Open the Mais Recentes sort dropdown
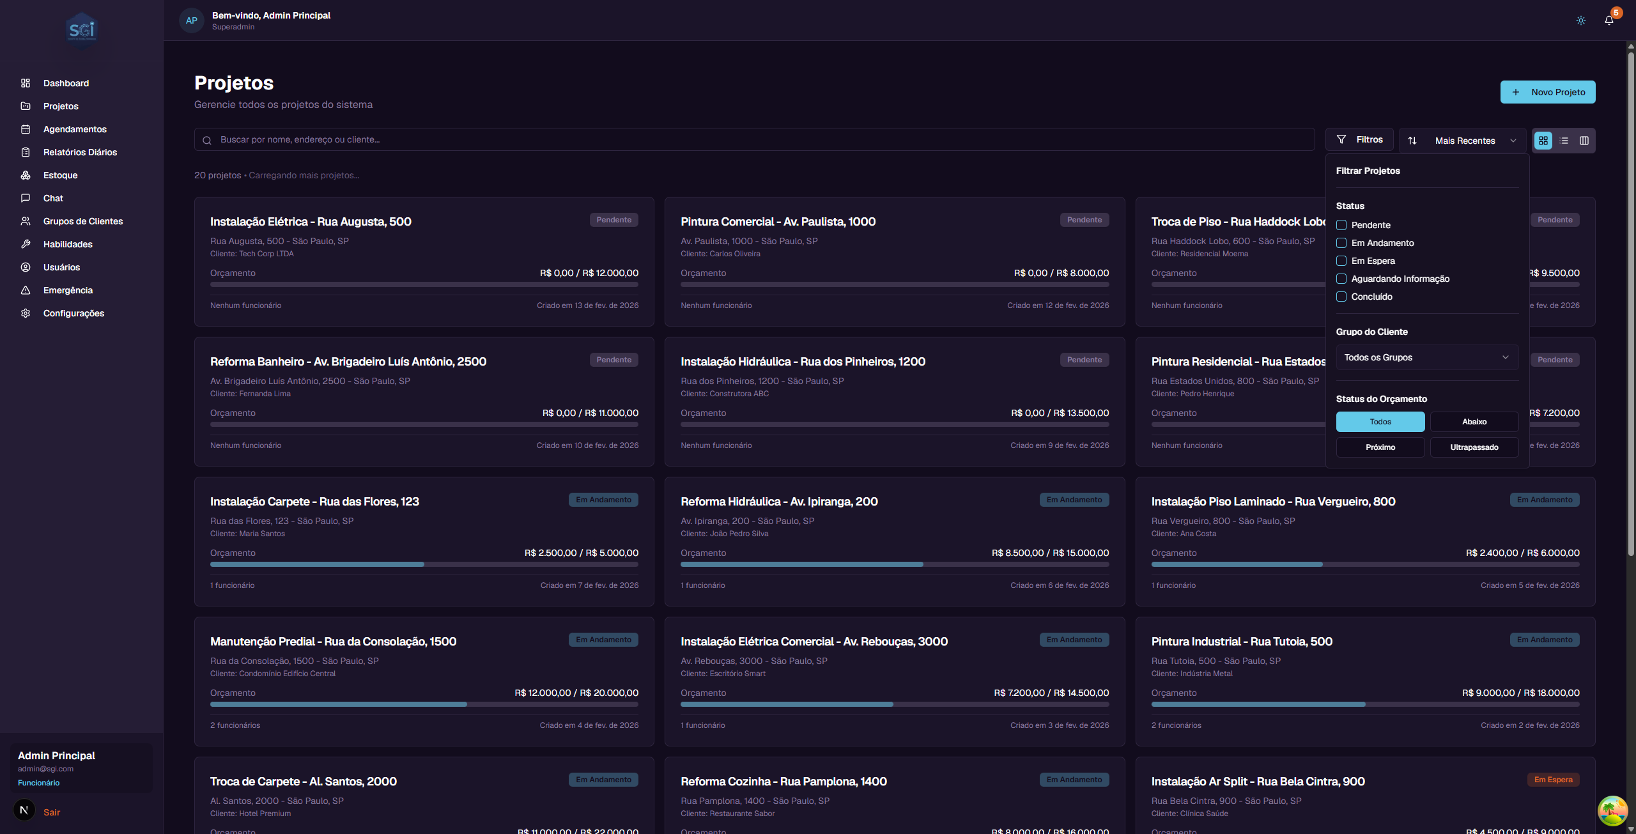The width and height of the screenshot is (1636, 834). point(1463,141)
